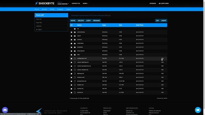Expand the Game Server dropdown
205x115 pixels.
tap(63, 3)
